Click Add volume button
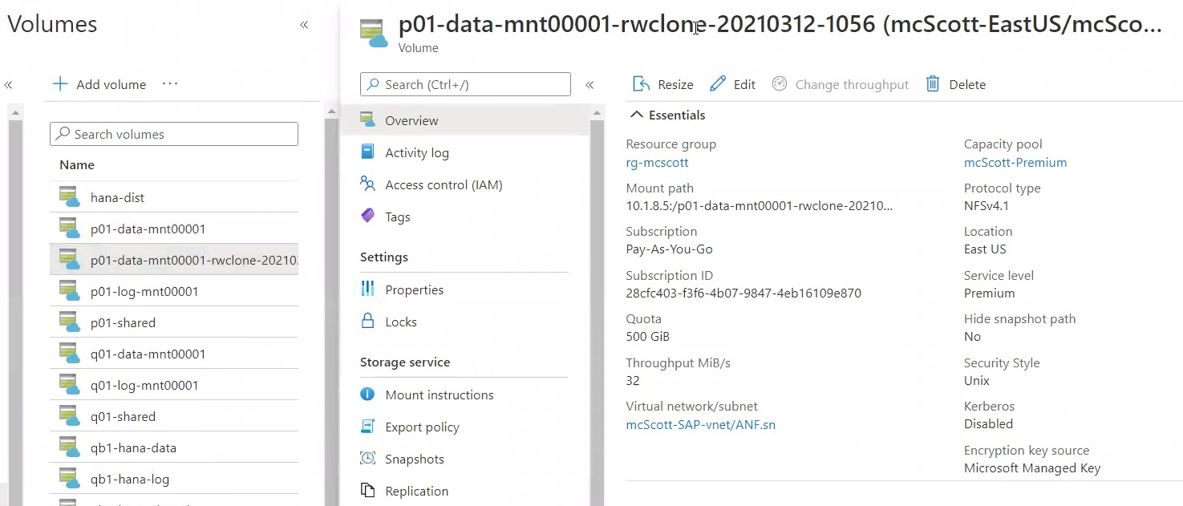Viewport: 1183px width, 506px height. coord(99,84)
